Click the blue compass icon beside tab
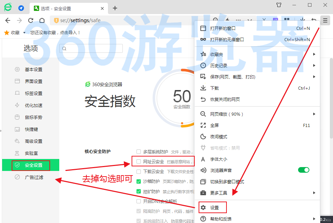 pyautogui.click(x=21, y=8)
